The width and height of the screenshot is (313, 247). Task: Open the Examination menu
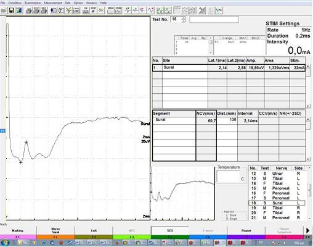point(33,3)
